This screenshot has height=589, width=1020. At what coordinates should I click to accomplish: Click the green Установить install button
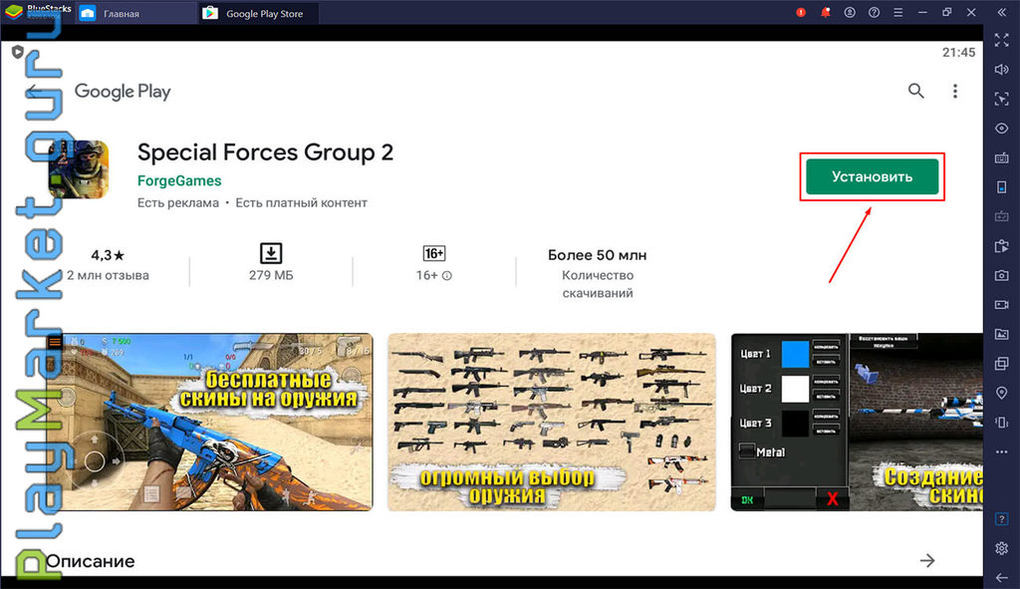coord(872,176)
